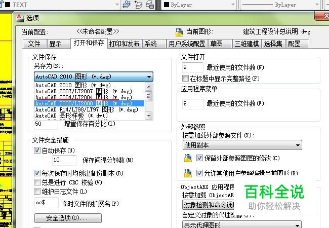
Task: Switch to the 三维建模 tab
Action: click(247, 44)
